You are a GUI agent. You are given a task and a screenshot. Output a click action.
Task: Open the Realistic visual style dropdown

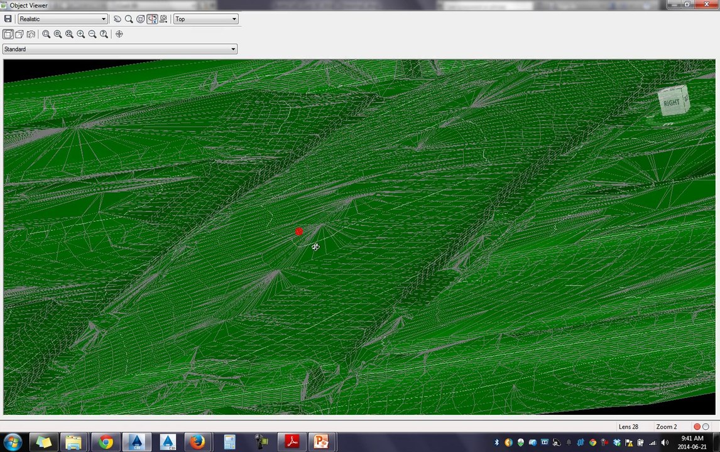click(63, 19)
